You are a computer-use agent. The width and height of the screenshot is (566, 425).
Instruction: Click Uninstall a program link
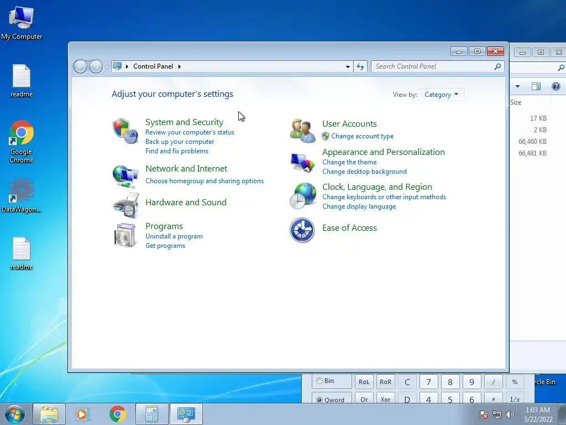(x=174, y=236)
